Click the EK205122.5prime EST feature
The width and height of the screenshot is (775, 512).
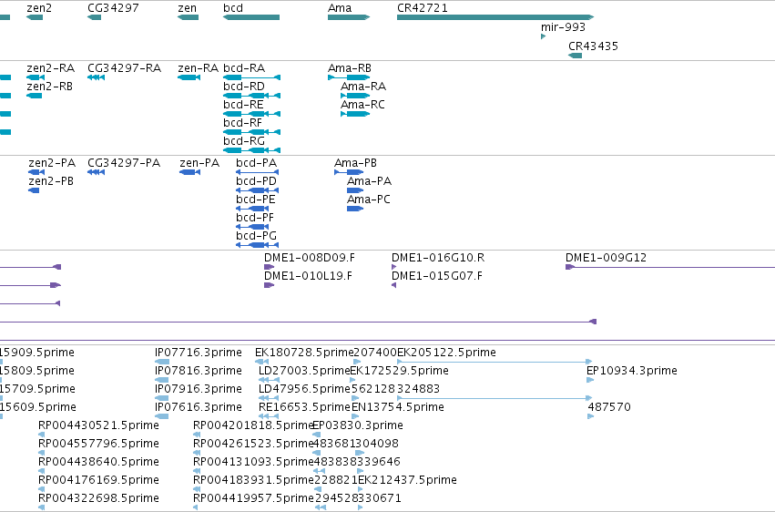pos(495,363)
